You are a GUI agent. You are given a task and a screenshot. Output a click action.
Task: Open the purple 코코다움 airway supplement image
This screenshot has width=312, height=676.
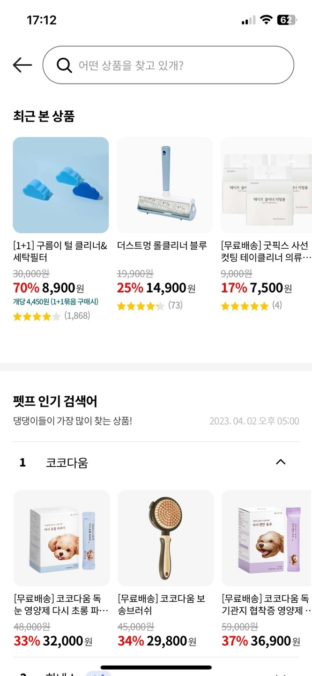tap(267, 538)
